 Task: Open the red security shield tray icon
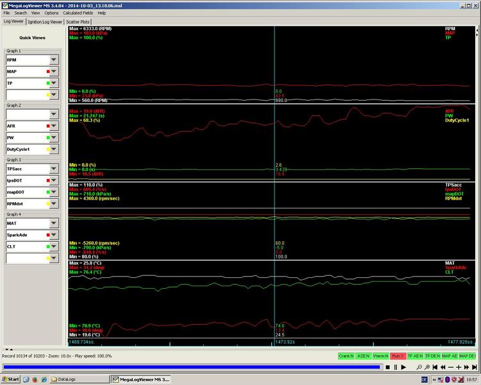(453, 380)
